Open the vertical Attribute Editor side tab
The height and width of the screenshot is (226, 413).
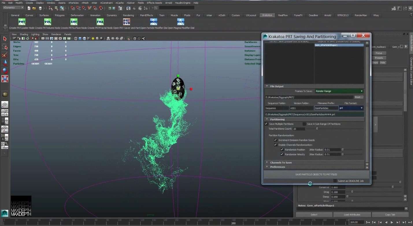(x=411, y=43)
